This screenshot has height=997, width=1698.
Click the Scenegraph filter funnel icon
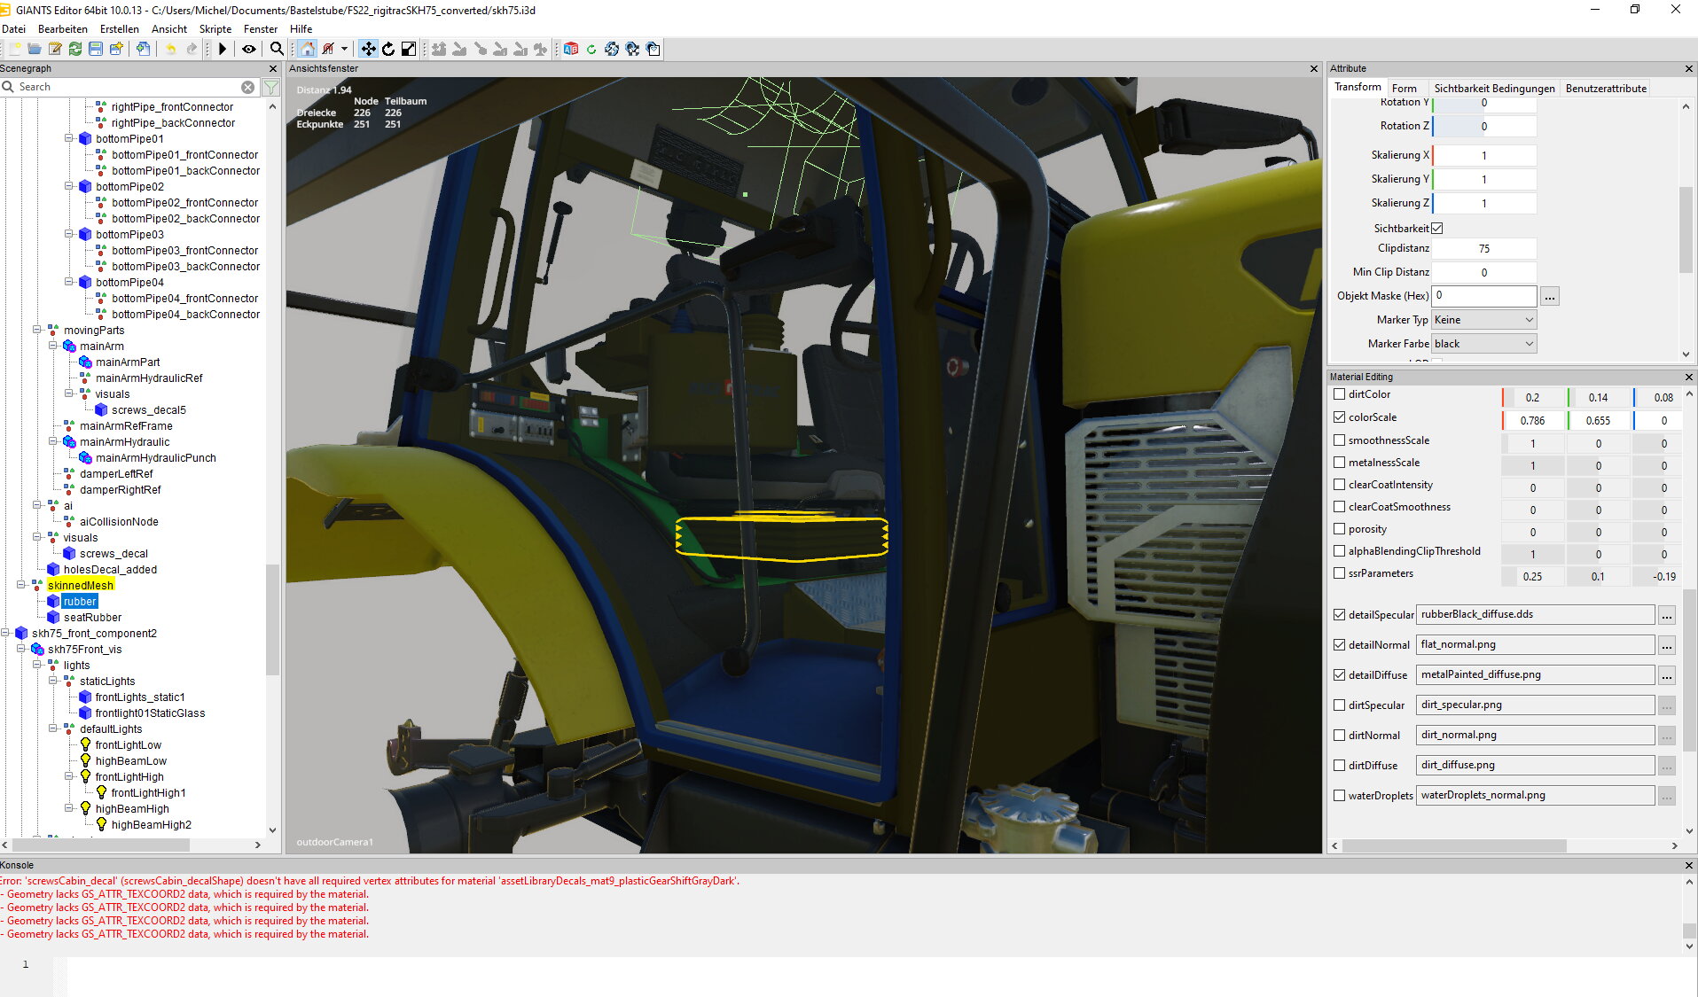click(x=271, y=87)
